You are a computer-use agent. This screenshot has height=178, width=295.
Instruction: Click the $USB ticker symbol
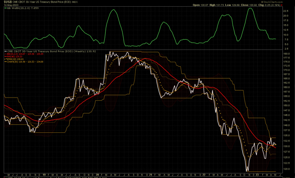8,2
